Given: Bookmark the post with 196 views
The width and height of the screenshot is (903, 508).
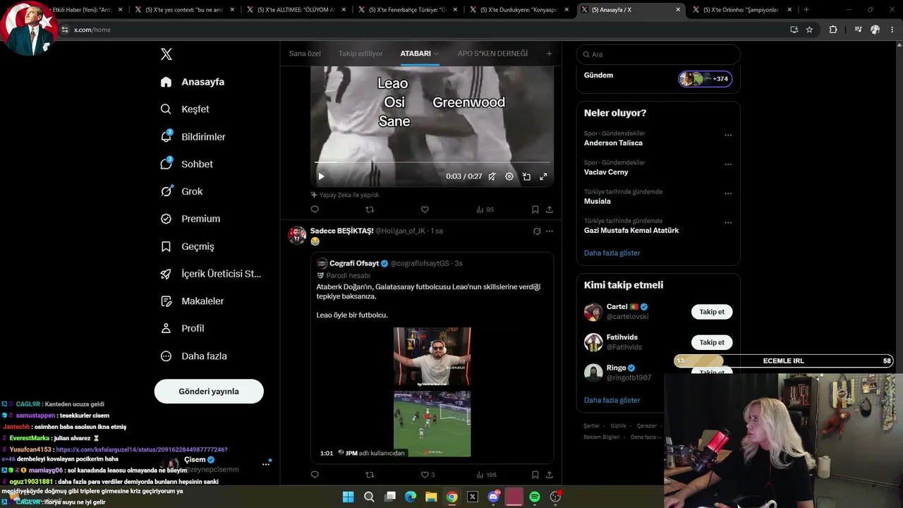Looking at the screenshot, I should tap(535, 475).
